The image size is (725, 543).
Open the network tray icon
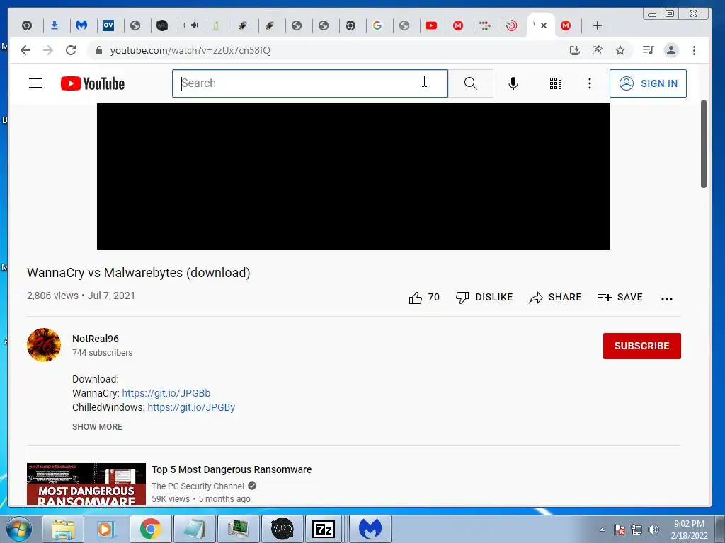pos(636,530)
